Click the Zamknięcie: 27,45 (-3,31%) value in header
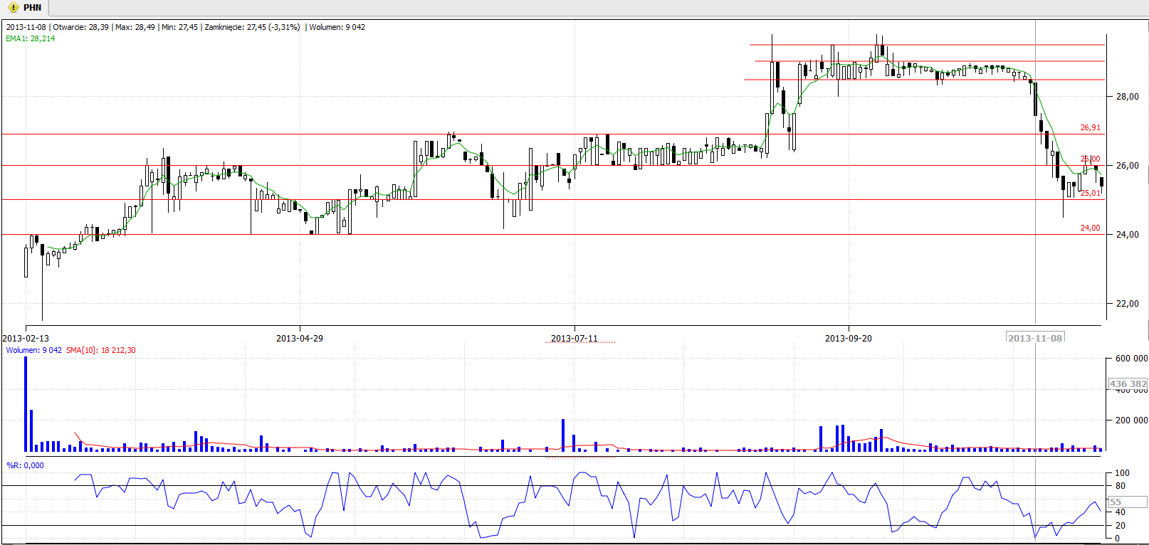Image resolution: width=1149 pixels, height=545 pixels. (252, 27)
